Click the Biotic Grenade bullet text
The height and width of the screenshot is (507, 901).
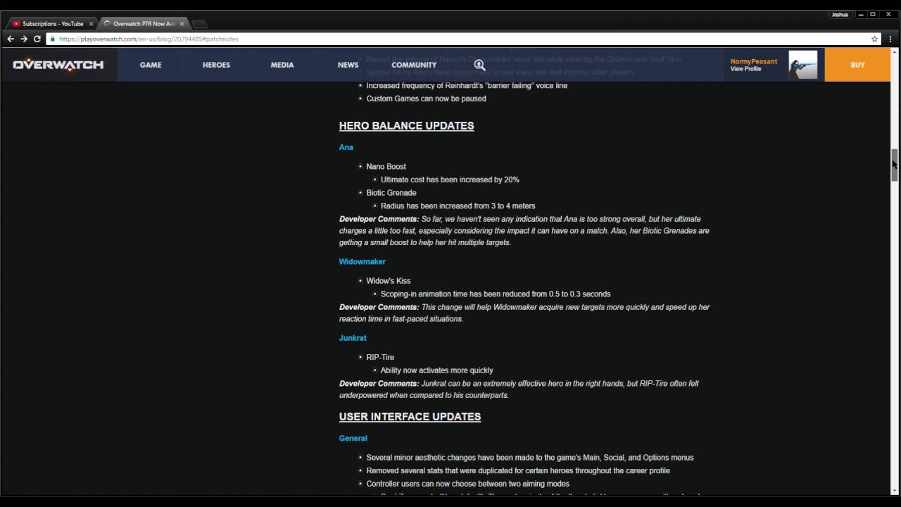pyautogui.click(x=391, y=192)
